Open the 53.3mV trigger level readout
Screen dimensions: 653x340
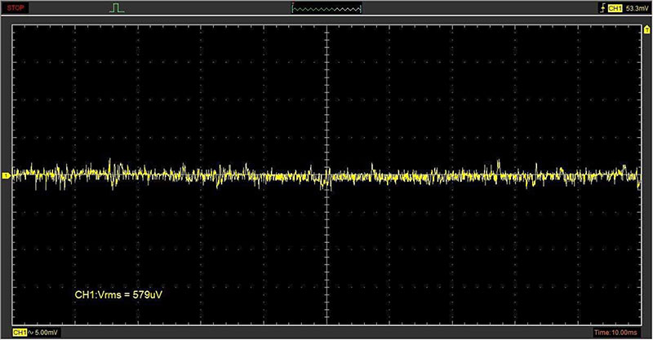636,8
